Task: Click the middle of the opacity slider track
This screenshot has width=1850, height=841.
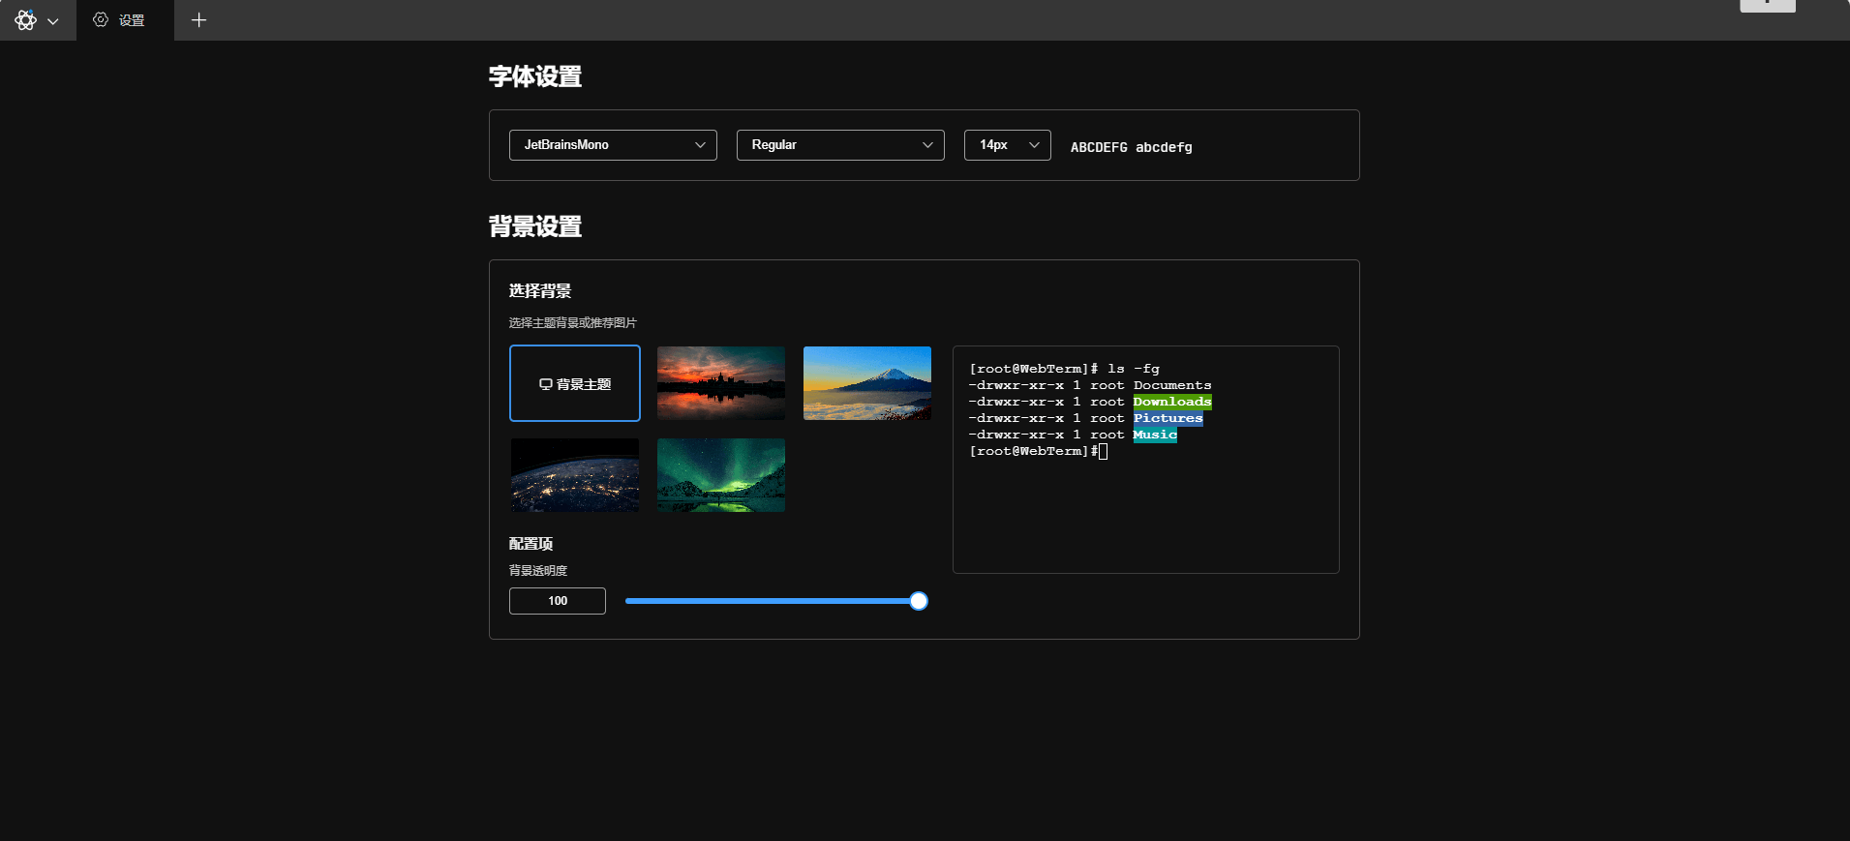Action: [x=772, y=601]
